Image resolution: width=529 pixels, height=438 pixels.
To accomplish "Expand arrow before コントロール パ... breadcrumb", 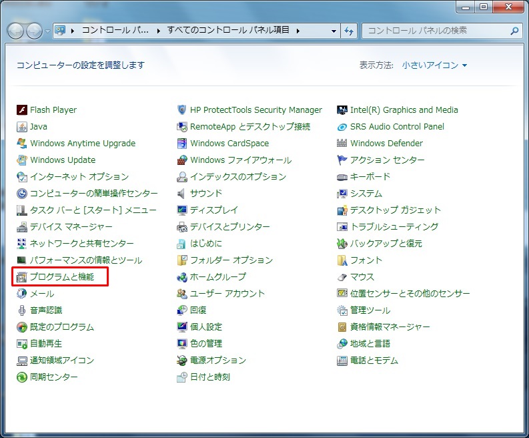I will (x=73, y=31).
